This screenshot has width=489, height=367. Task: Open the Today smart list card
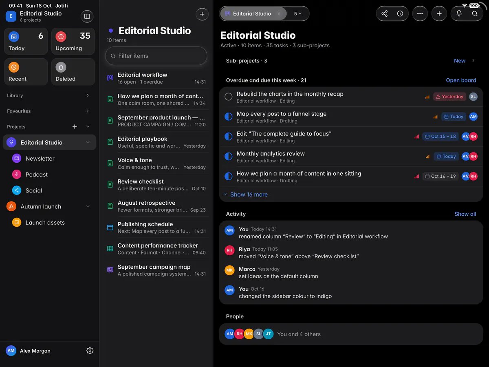(x=26, y=41)
